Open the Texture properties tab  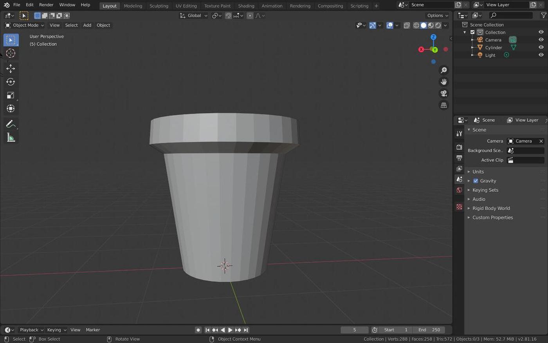(459, 207)
